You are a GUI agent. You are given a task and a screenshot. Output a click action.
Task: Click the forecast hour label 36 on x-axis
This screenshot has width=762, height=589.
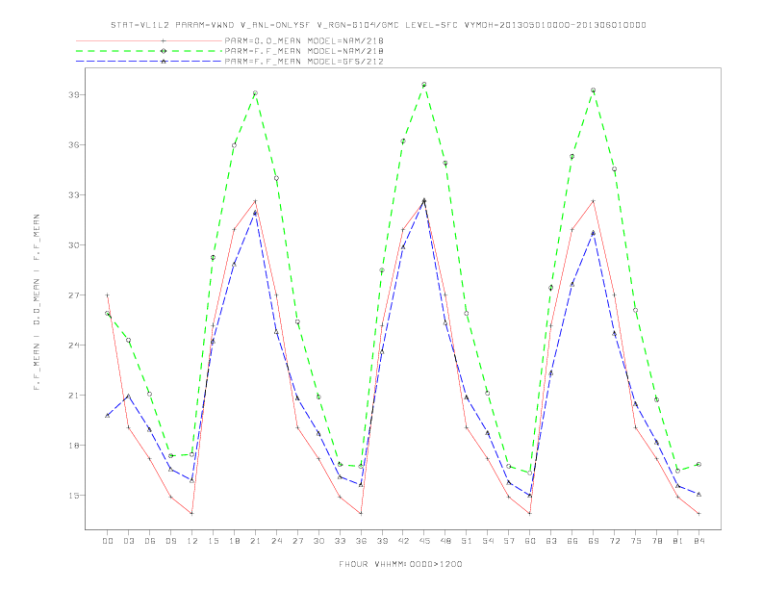coord(361,541)
